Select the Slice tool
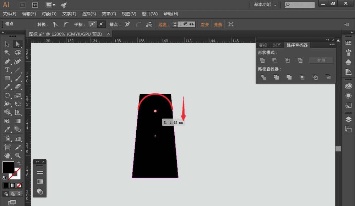 click(17, 147)
